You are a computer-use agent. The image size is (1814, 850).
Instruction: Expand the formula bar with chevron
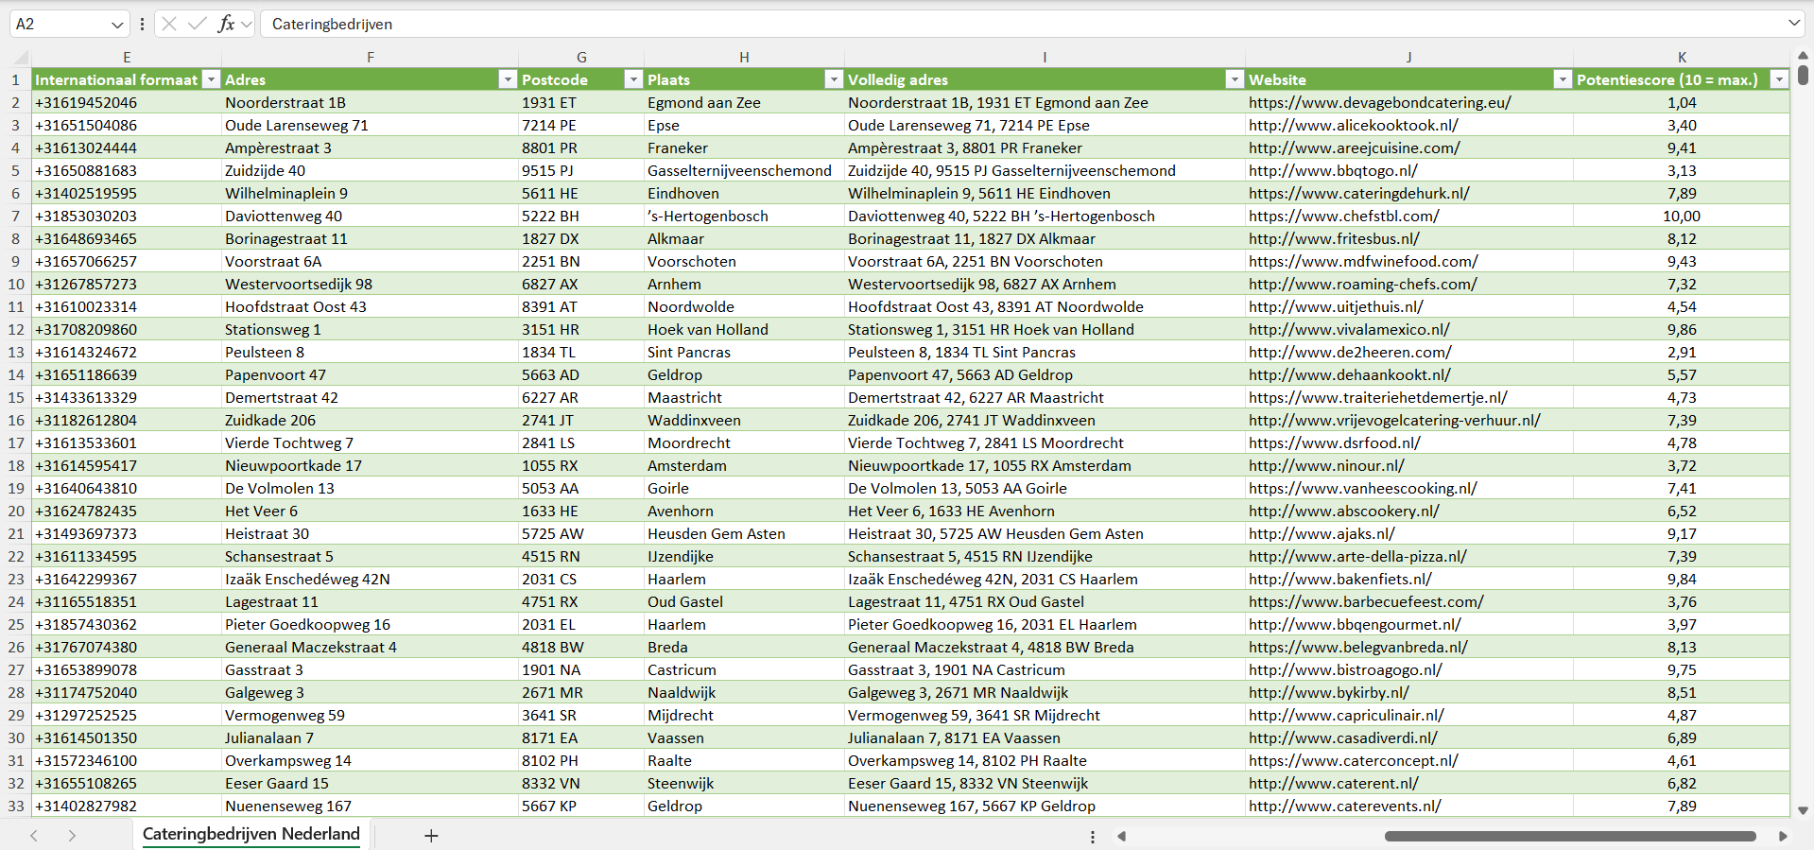(x=1793, y=24)
